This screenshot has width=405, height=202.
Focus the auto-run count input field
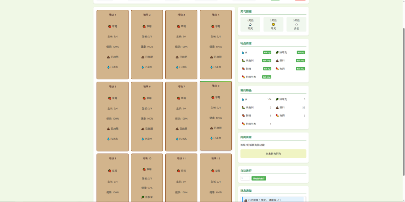[x=245, y=178]
